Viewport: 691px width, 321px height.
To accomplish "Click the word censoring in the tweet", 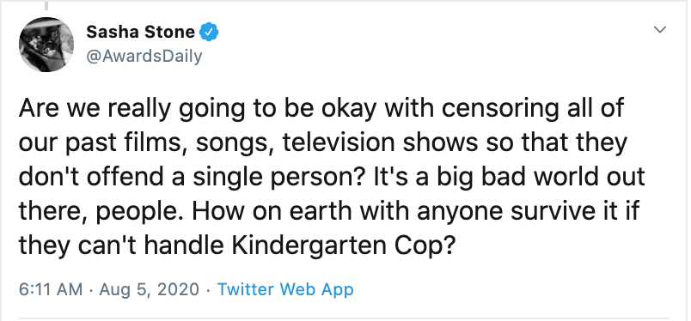I will 500,110.
